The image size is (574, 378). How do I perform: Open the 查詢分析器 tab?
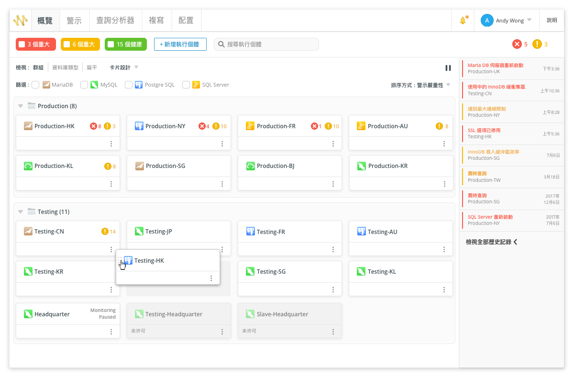click(115, 21)
